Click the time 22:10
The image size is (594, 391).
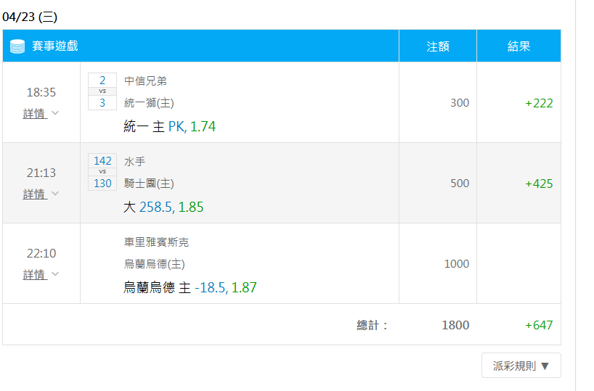[x=41, y=253]
